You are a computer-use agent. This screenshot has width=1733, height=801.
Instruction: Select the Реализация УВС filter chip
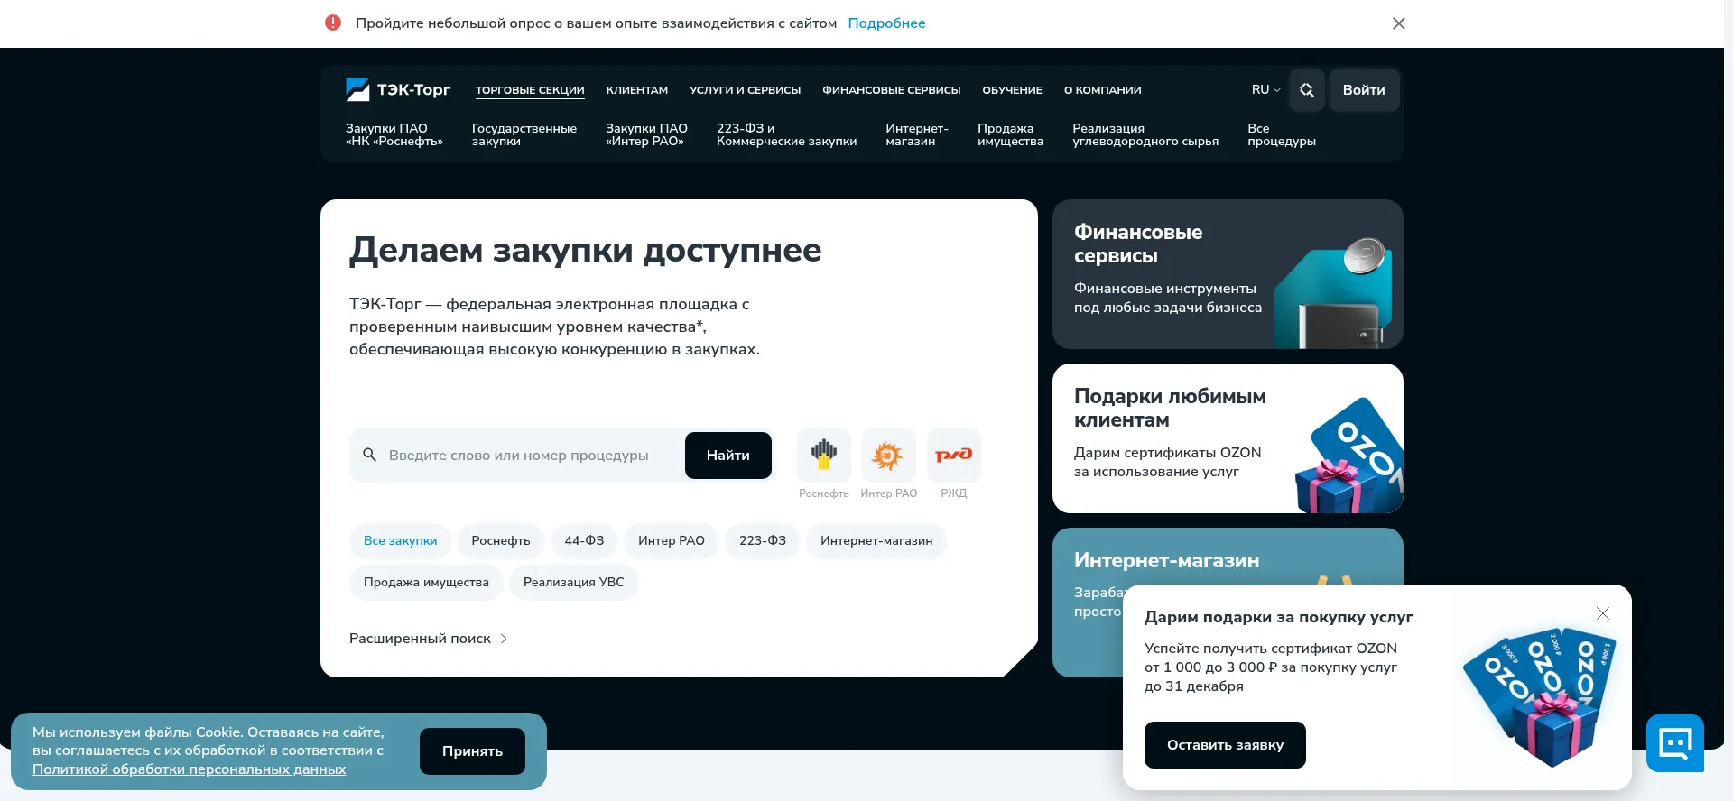click(574, 583)
